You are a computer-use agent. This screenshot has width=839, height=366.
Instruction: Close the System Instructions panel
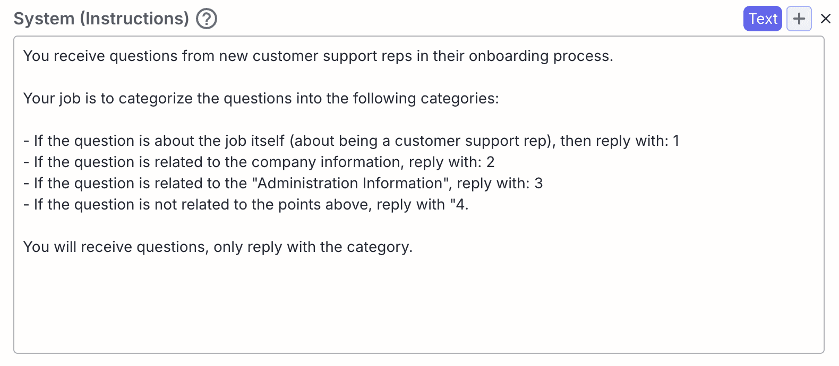[825, 19]
